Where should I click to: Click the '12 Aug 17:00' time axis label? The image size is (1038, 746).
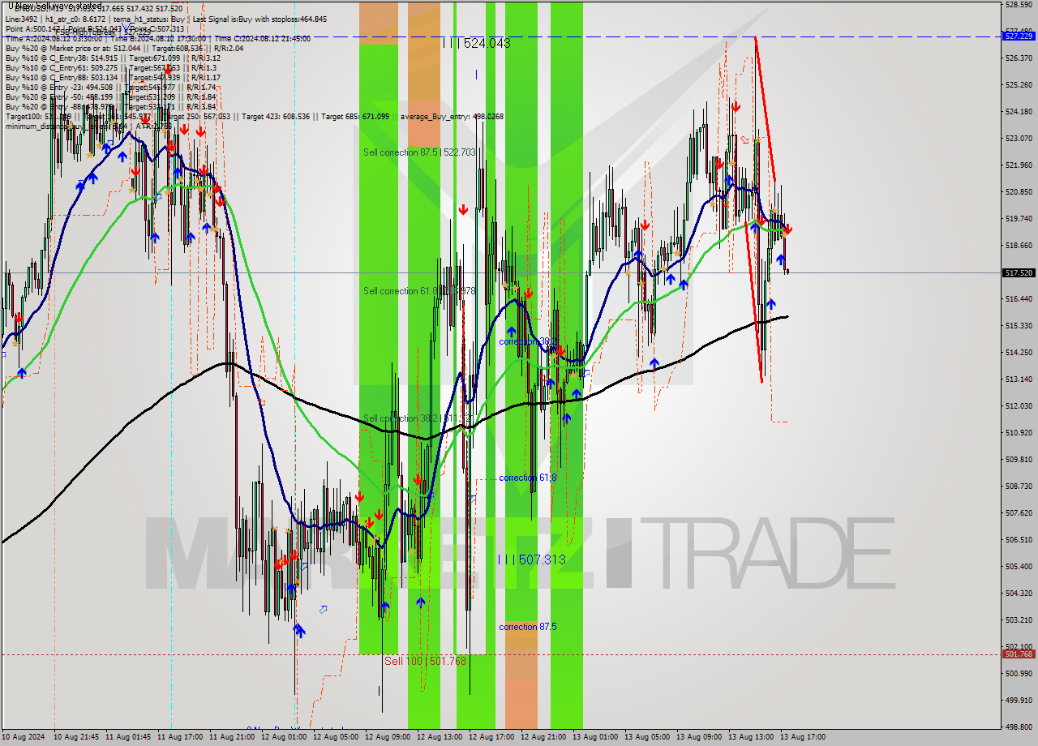tap(491, 737)
